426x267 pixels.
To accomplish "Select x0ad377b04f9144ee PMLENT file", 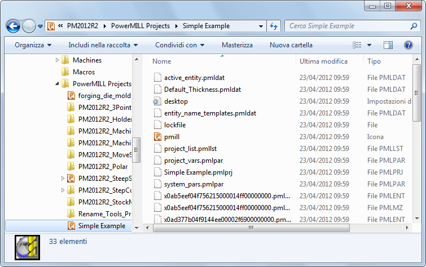I will pos(227,220).
